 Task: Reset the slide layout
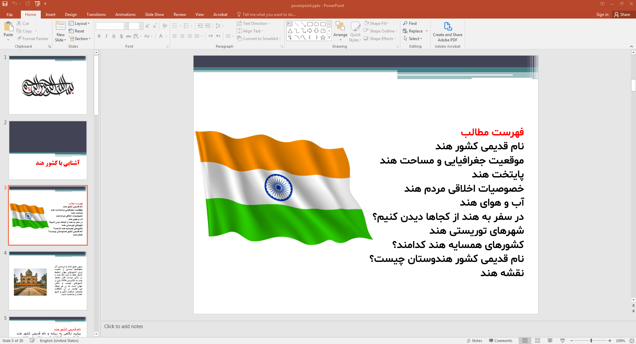point(77,31)
